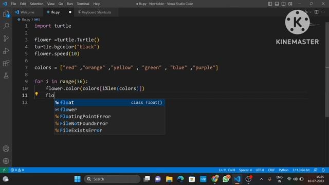Screen dimensions: 329x185
Task: Open Customize Layout icon in title bar
Action: (290, 4)
